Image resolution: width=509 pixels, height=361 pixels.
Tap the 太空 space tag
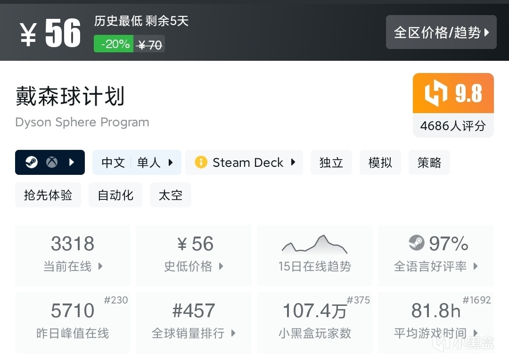click(170, 195)
